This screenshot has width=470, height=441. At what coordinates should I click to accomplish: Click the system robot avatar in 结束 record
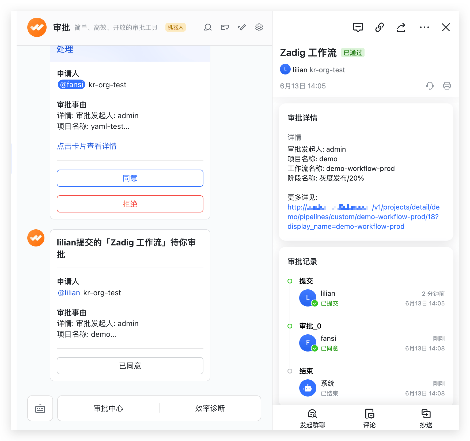pyautogui.click(x=308, y=388)
